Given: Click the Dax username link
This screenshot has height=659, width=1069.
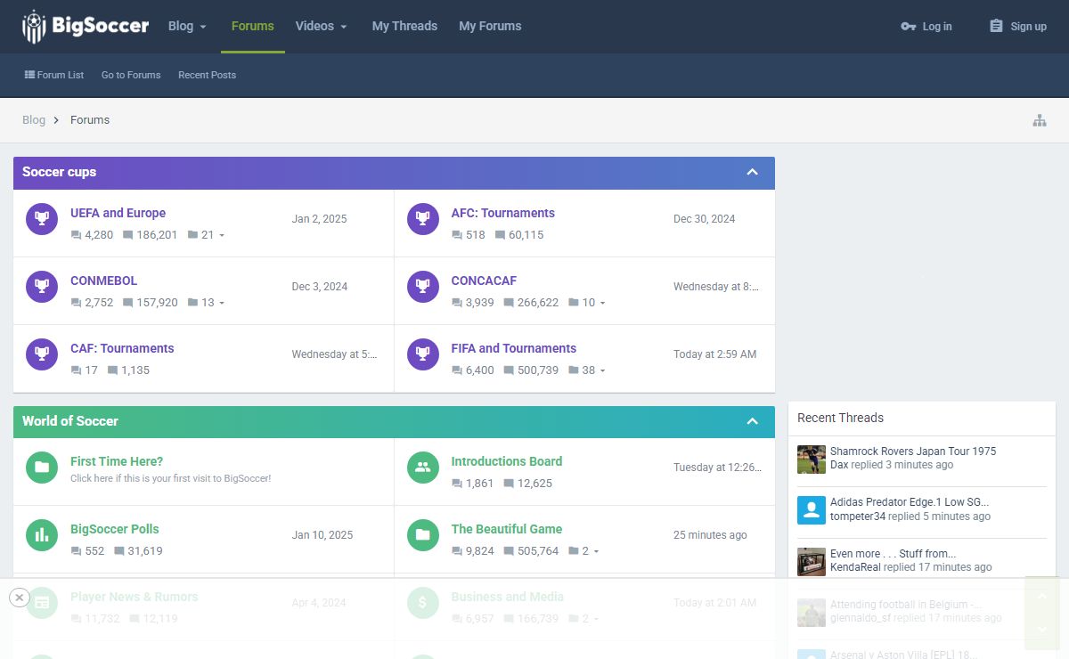Looking at the screenshot, I should (x=839, y=465).
